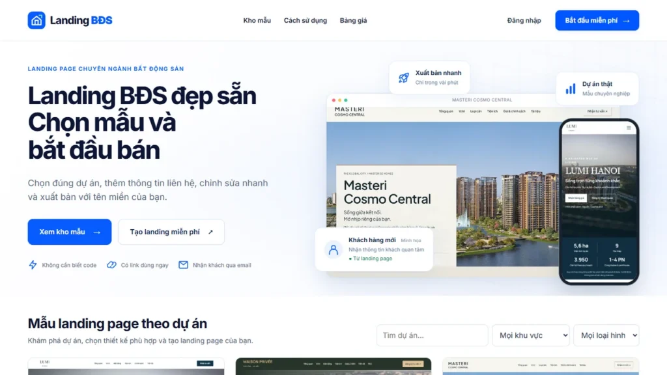667x375 pixels.
Task: Click the Nhận khách qua email text
Action: 221,265
